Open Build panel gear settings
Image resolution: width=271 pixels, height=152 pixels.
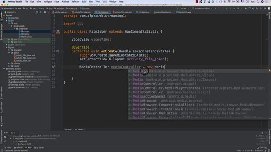263,133
